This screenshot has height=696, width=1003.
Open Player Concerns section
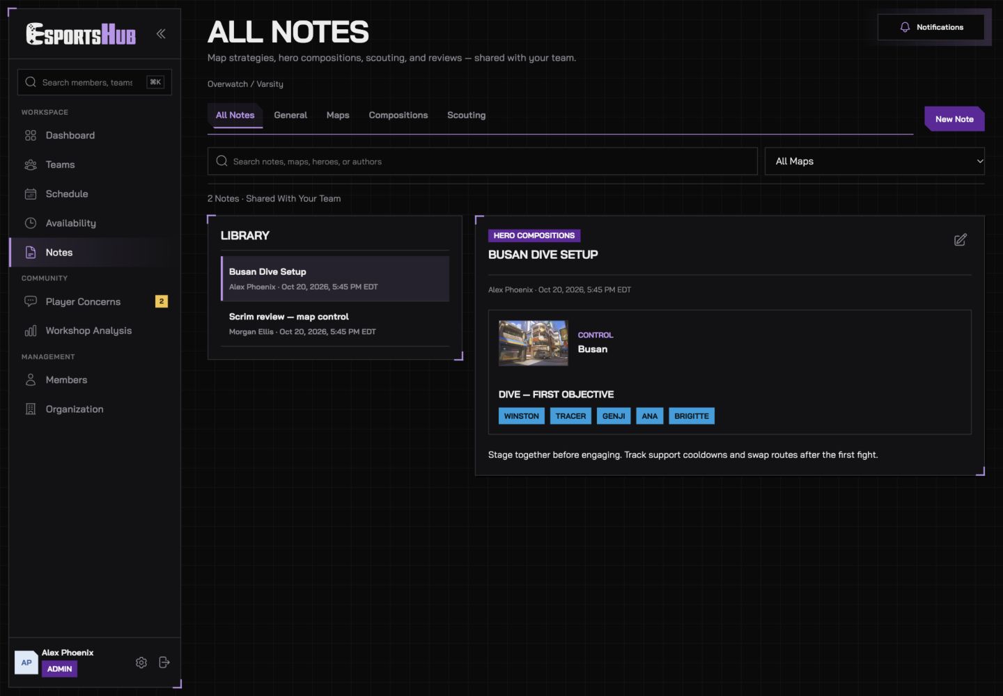click(95, 301)
